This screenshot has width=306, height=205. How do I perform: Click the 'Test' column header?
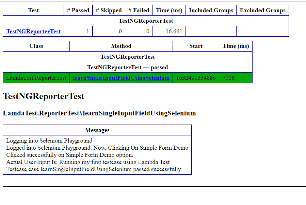[x=33, y=10]
